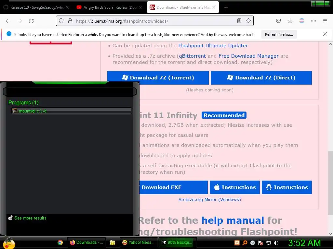Click Download 7Z (Torrent) button
333x249 pixels.
[x=158, y=78]
